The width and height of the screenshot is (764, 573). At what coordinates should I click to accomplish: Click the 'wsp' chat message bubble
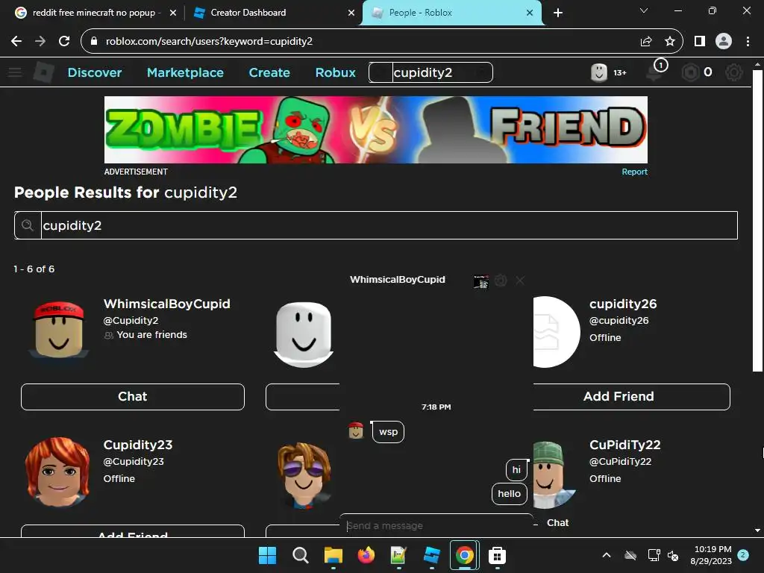click(x=388, y=432)
